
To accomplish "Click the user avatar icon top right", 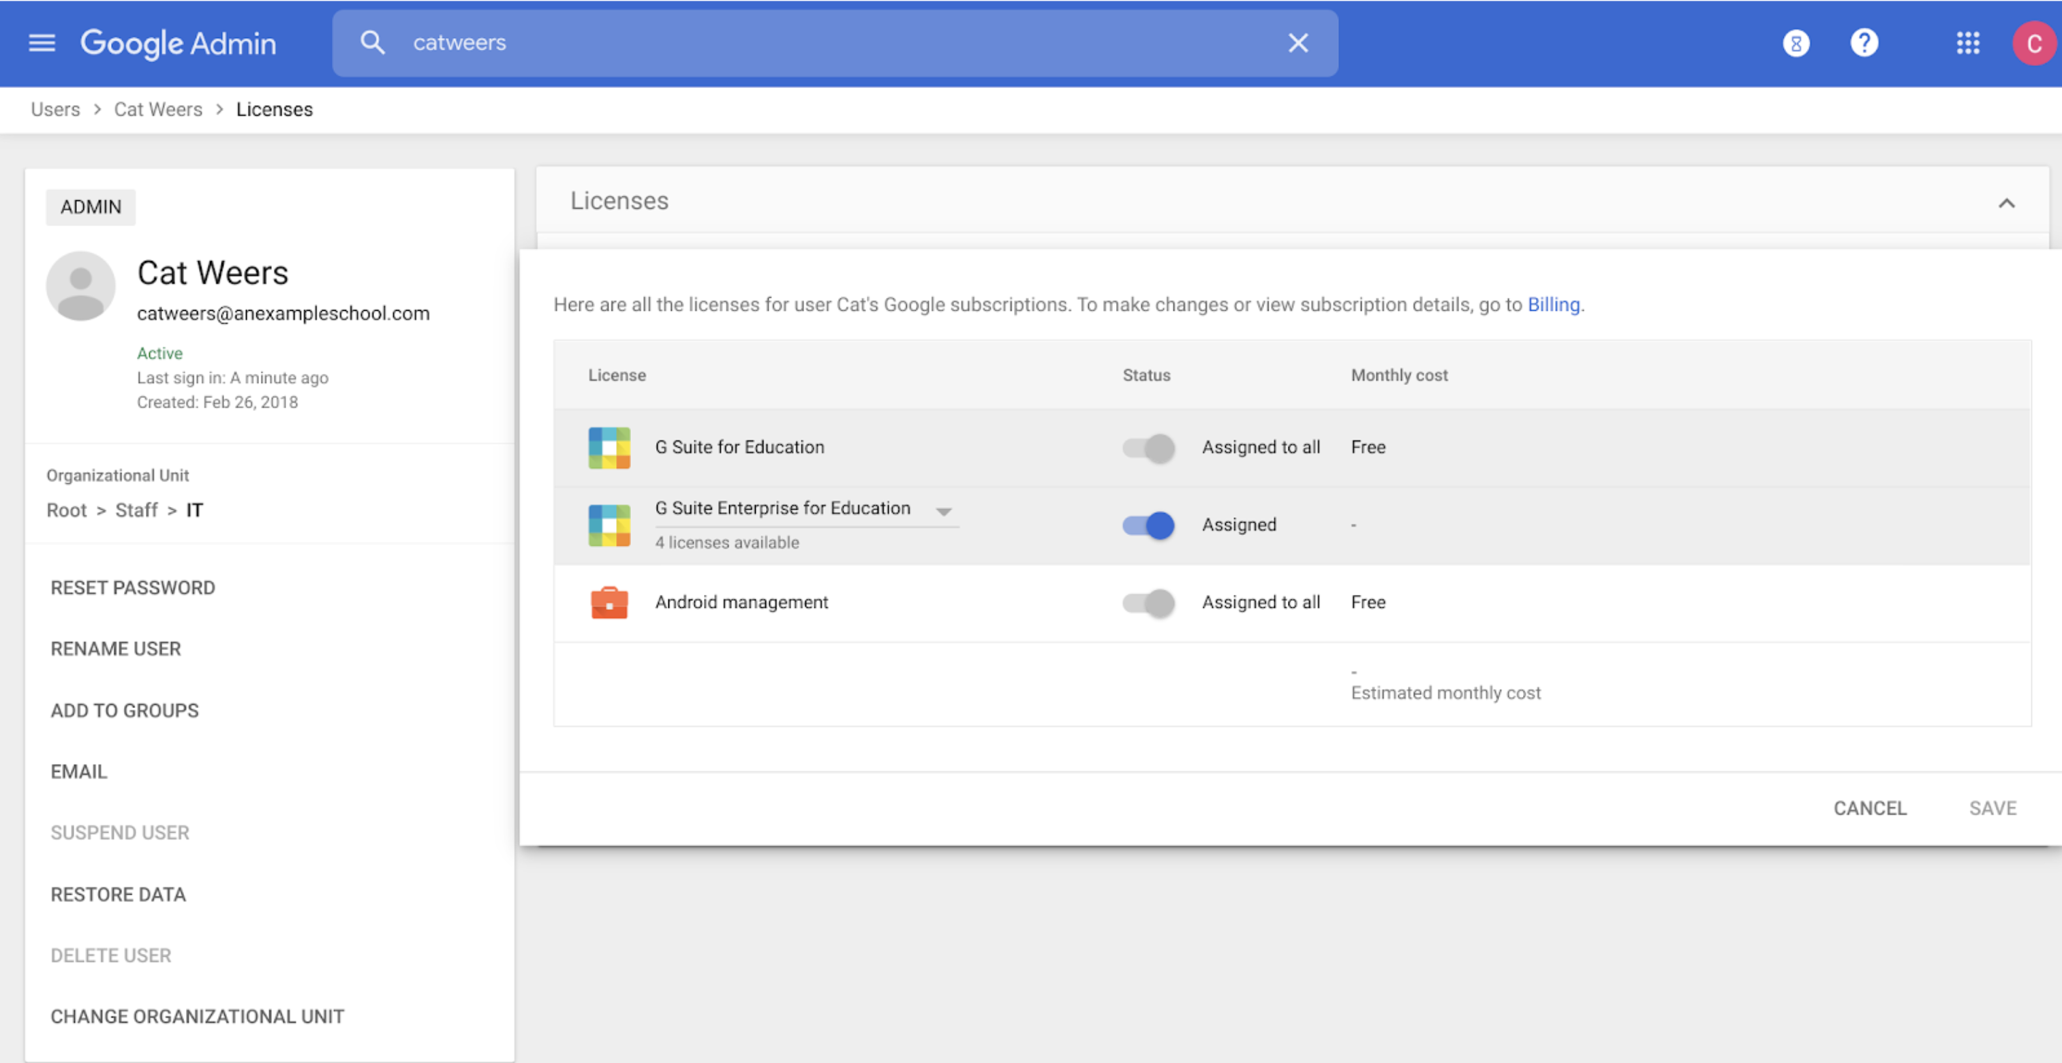I will click(x=2031, y=41).
